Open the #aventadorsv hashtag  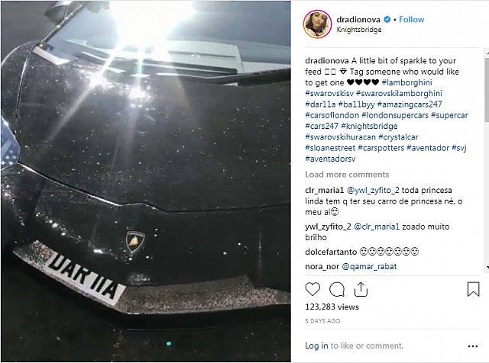330,159
